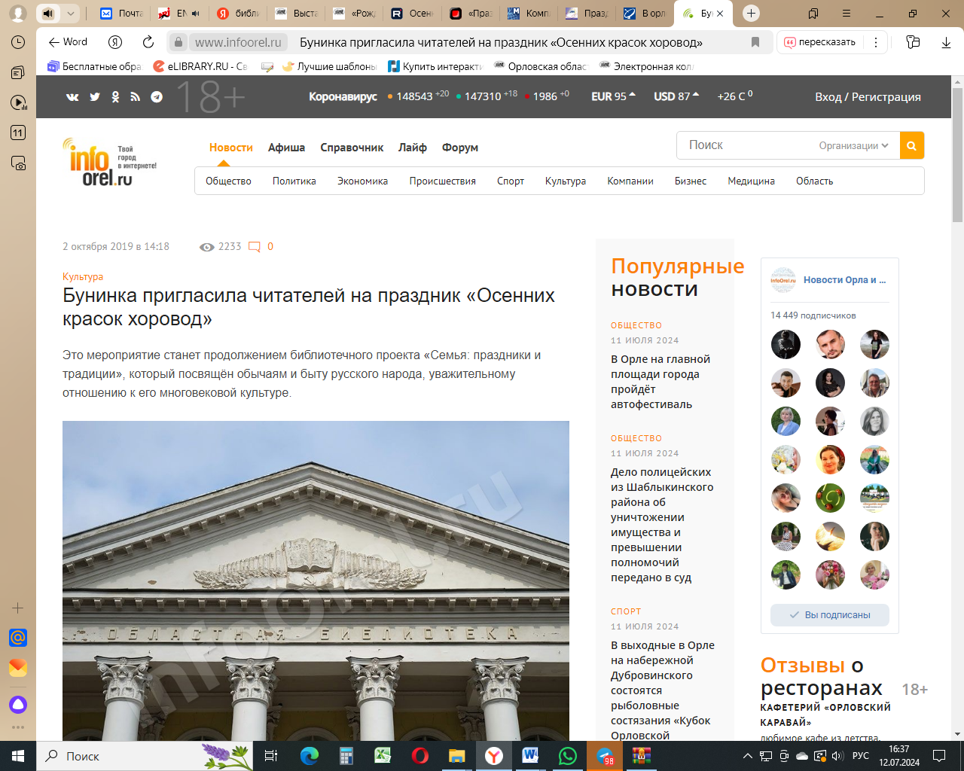Image resolution: width=964 pixels, height=771 pixels.
Task: Click the site 'Поиск' search field
Action: (746, 145)
